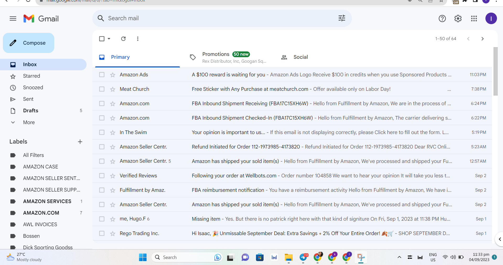Select the In The Swim email checkbox
The height and width of the screenshot is (265, 503).
coord(102,132)
